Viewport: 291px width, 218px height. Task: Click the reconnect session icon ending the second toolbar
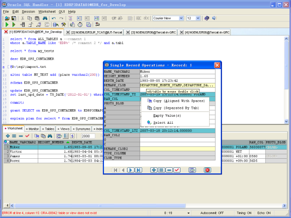pyautogui.click(x=97, y=24)
